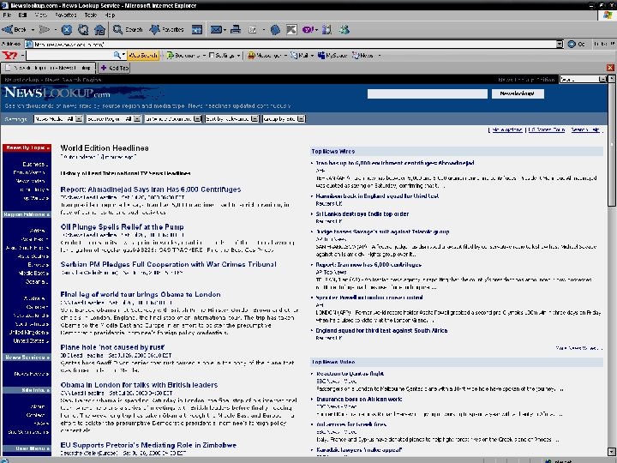This screenshot has height=463, width=617.
Task: Click the Web Search button
Action: coord(143,56)
